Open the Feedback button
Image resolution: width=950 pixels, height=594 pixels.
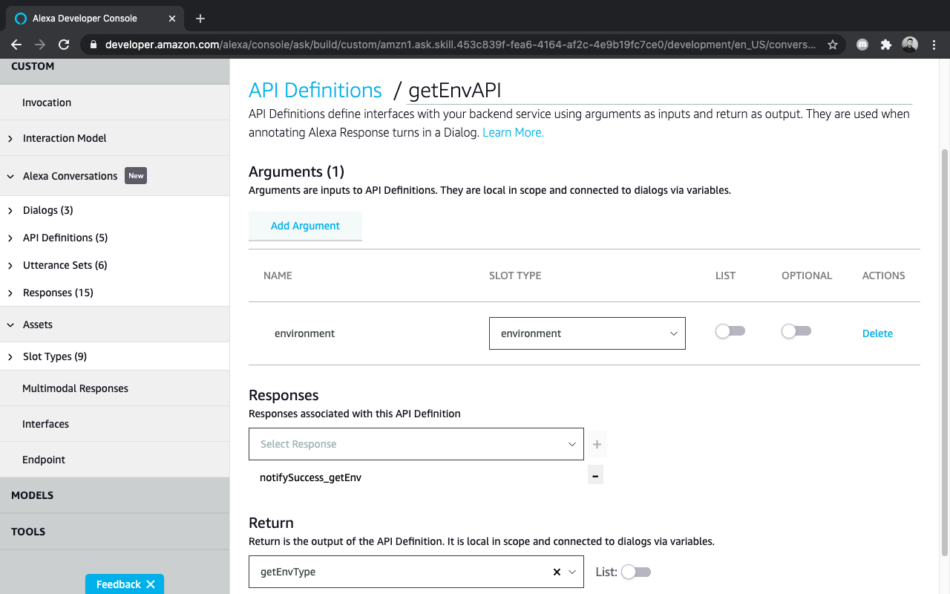click(x=119, y=584)
